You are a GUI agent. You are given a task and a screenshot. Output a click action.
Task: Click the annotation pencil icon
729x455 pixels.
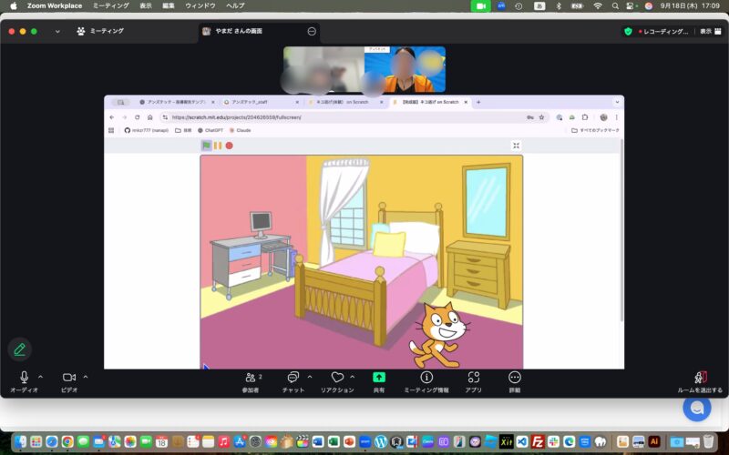19,349
